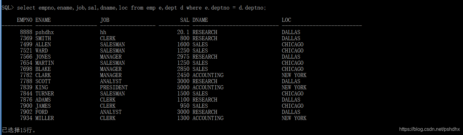Image resolution: width=463 pixels, height=135 pixels.
Task: Click employee number 7499
Action: click(26, 44)
